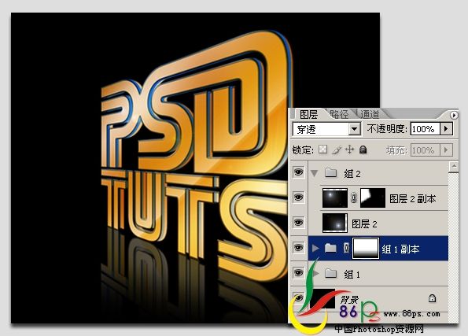Select the 组 1 layer name
This screenshot has width=468, height=336.
(352, 274)
